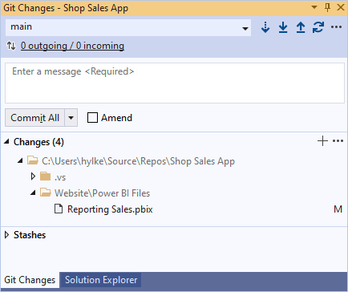Click into the commit message box
This screenshot has height=292, width=348.
click(175, 83)
